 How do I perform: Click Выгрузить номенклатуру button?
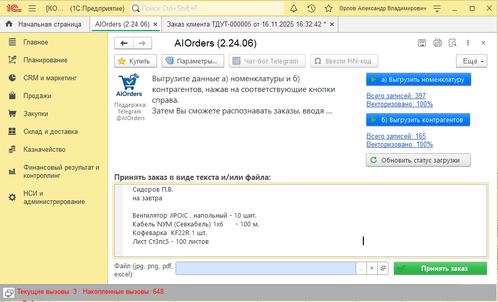418,80
